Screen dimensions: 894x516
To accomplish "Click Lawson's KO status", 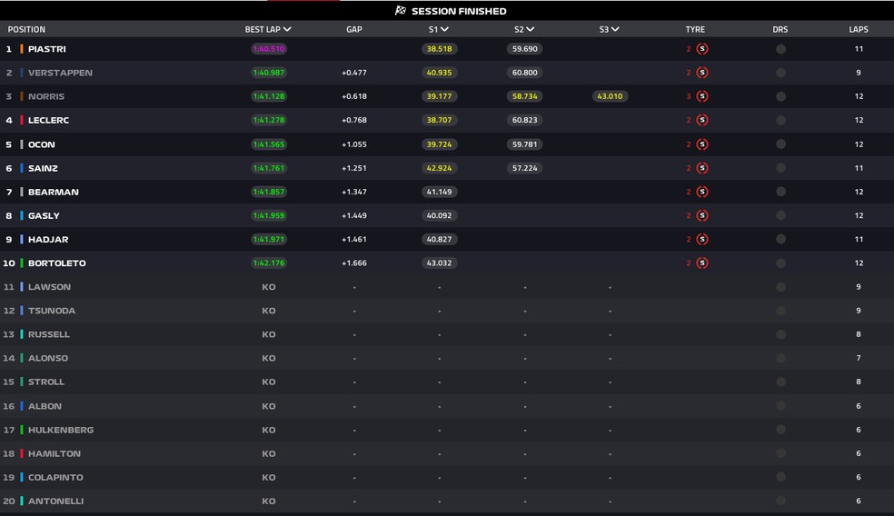I will (x=269, y=287).
